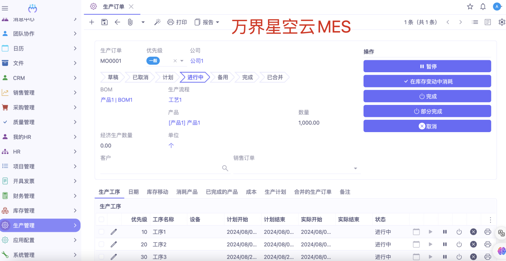
Task: Open the 销售订单 dropdown selector
Action: click(x=354, y=168)
